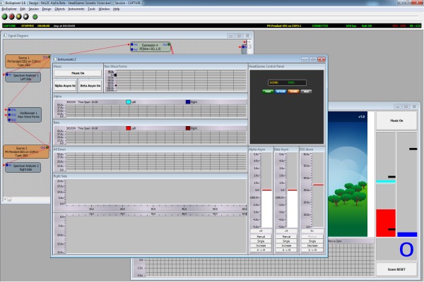This screenshot has height=282, width=424.
Task: Open the Instruments menu
Action: pyautogui.click(x=76, y=9)
